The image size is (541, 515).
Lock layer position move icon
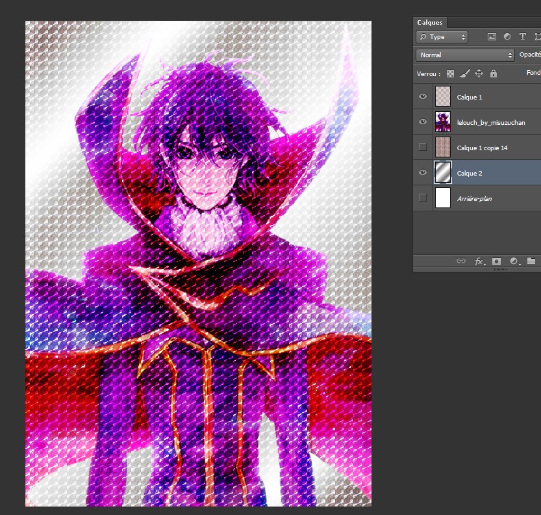[x=479, y=73]
